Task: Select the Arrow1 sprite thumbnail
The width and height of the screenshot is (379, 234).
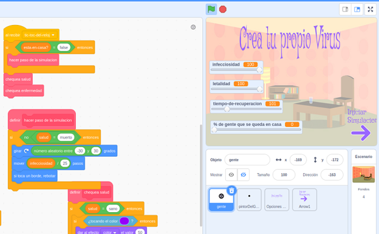Action: (304, 199)
